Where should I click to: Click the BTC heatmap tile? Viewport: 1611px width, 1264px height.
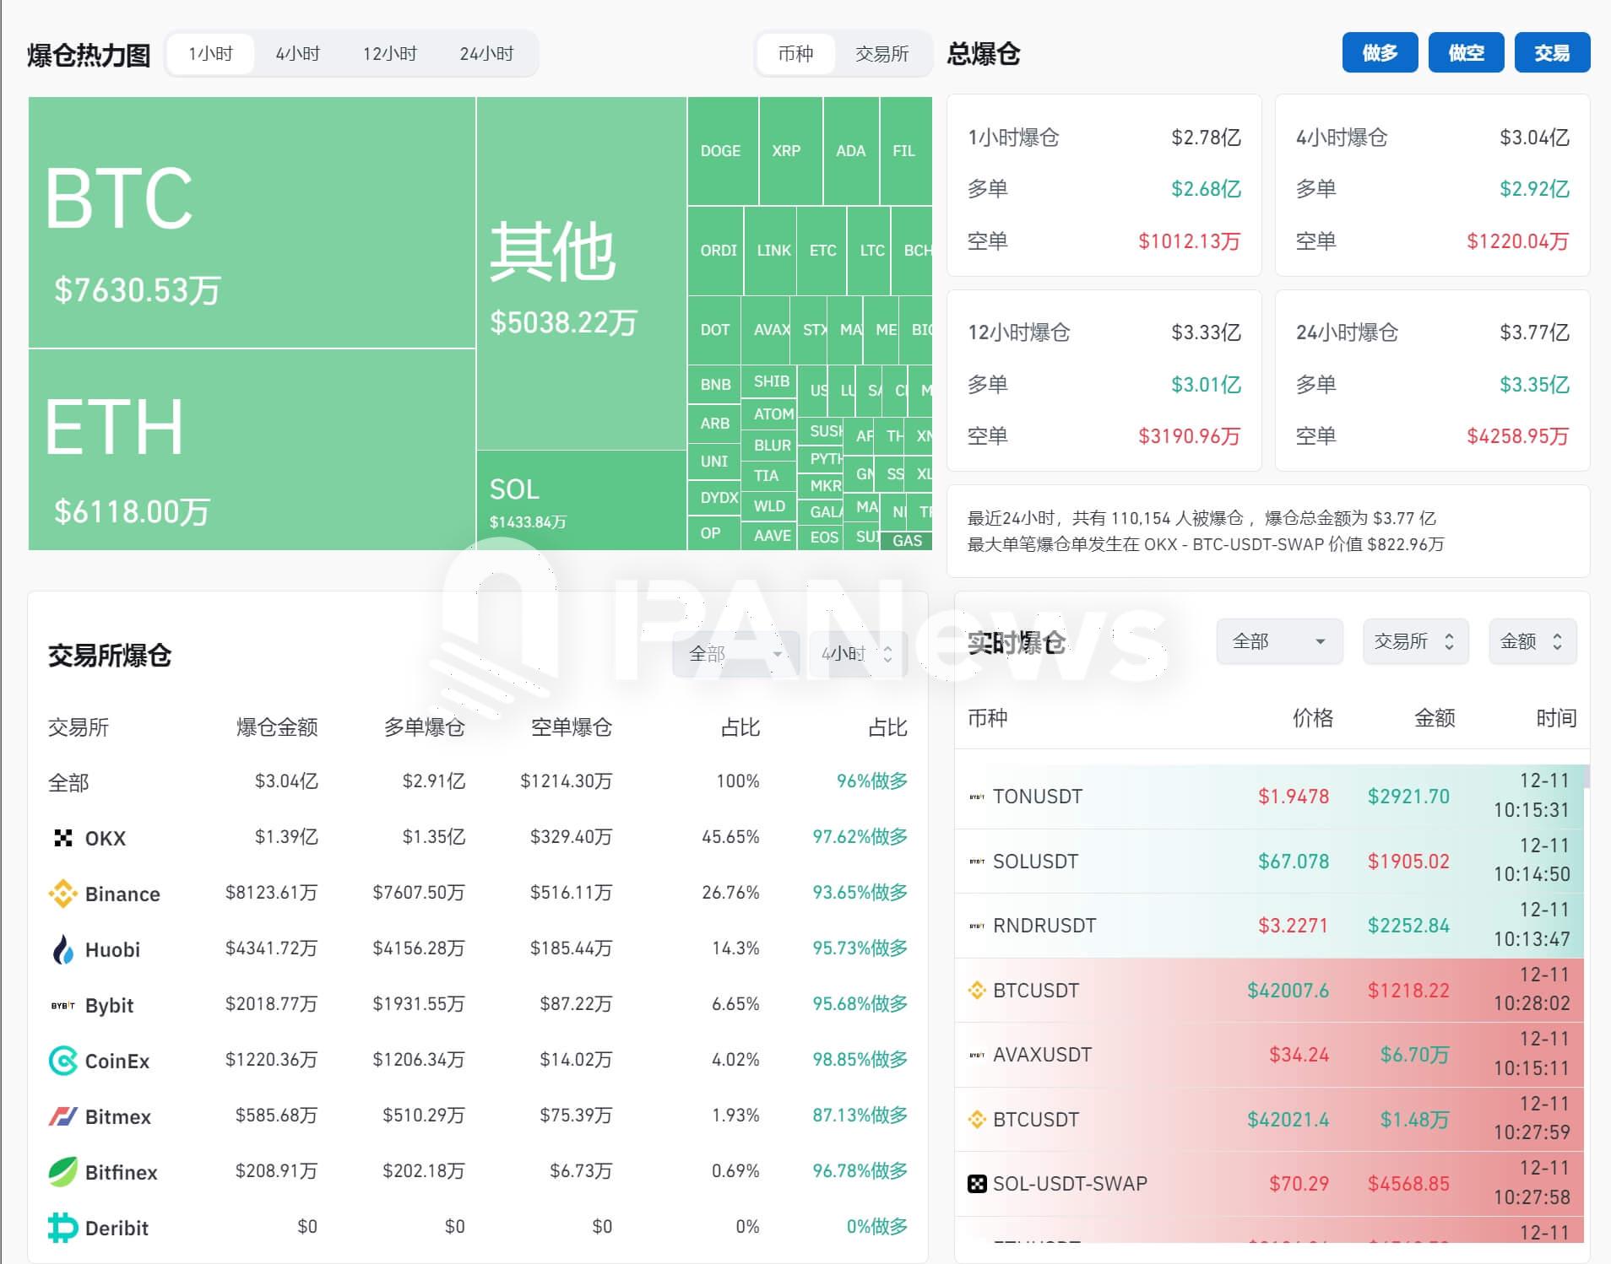pyautogui.click(x=252, y=223)
